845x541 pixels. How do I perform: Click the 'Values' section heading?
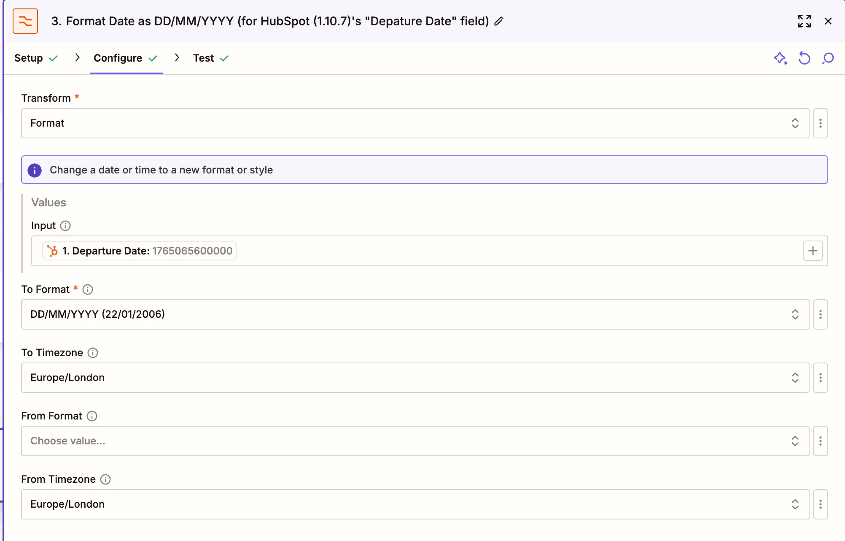[48, 203]
